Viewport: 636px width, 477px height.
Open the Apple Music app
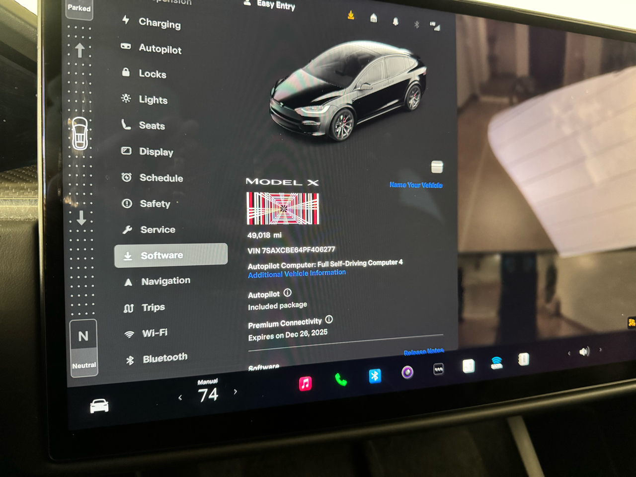(305, 384)
